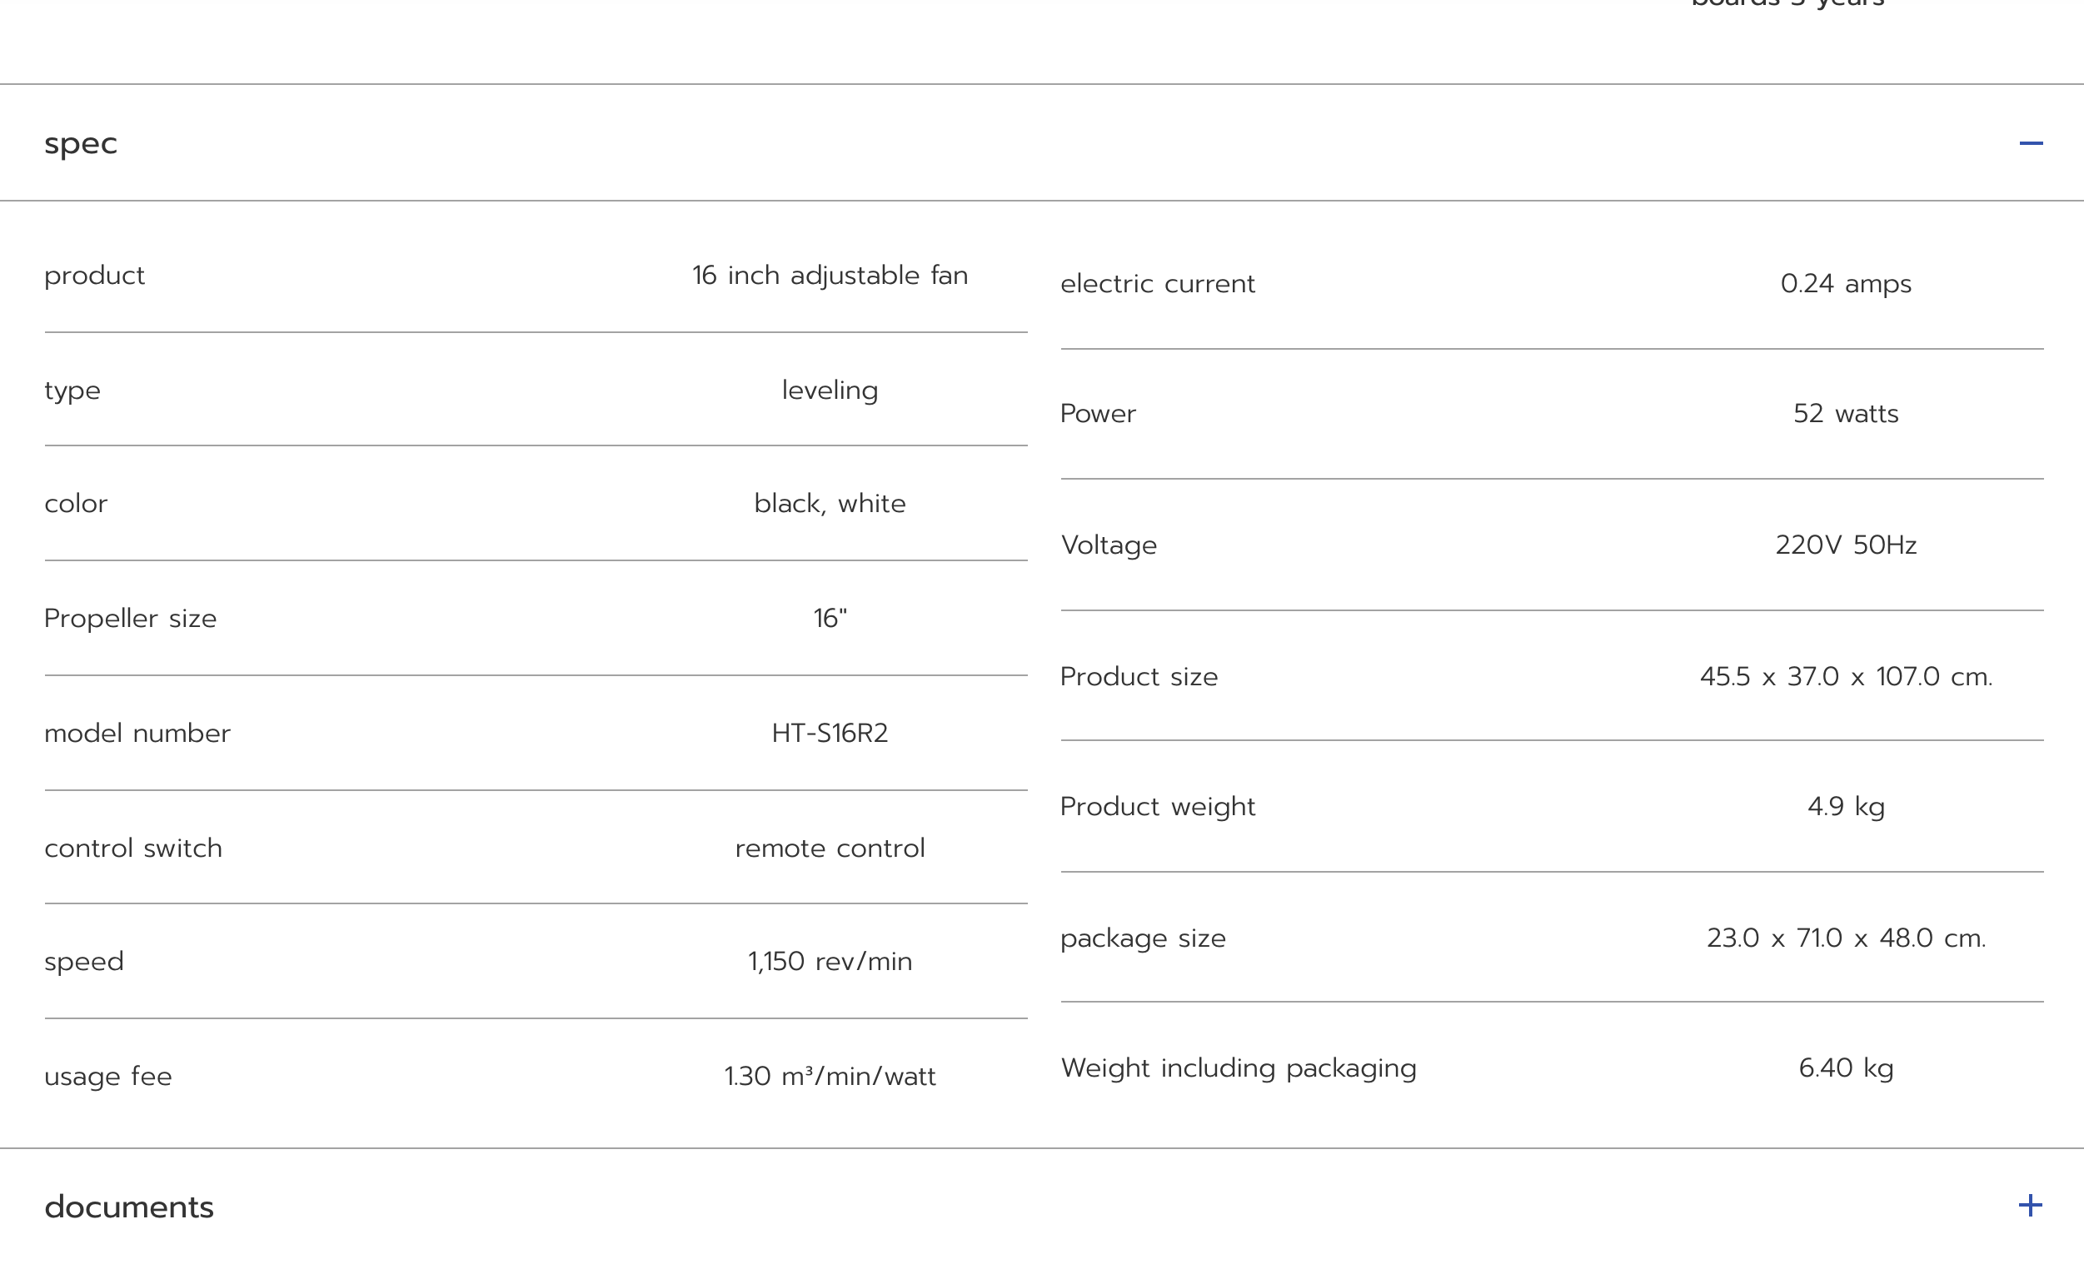This screenshot has width=2084, height=1264.
Task: Select the Product size dimensions text
Action: [1846, 676]
